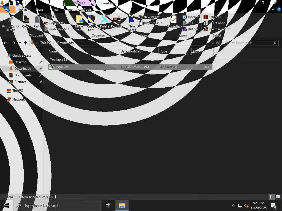This screenshot has width=282, height=211.
Task: Click Copy path in Clipboard group
Action: [x=54, y=23]
